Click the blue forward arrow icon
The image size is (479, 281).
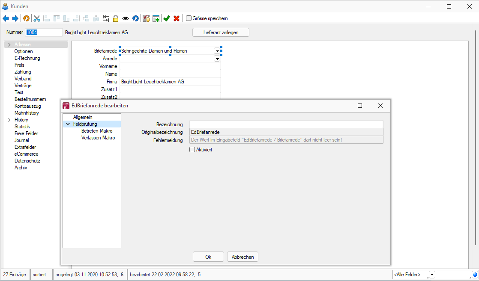pos(15,18)
